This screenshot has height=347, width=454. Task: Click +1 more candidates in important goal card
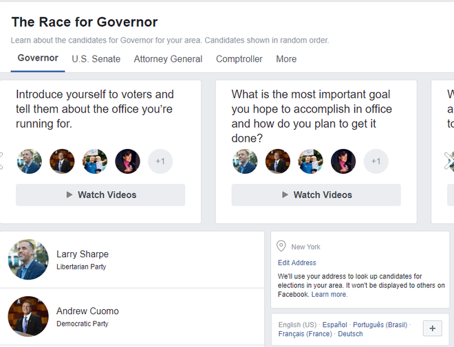(376, 161)
